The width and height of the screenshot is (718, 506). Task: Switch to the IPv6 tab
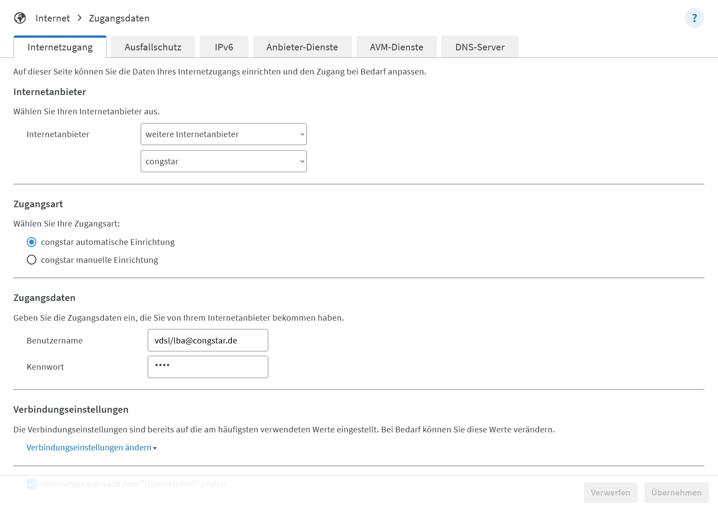[224, 47]
